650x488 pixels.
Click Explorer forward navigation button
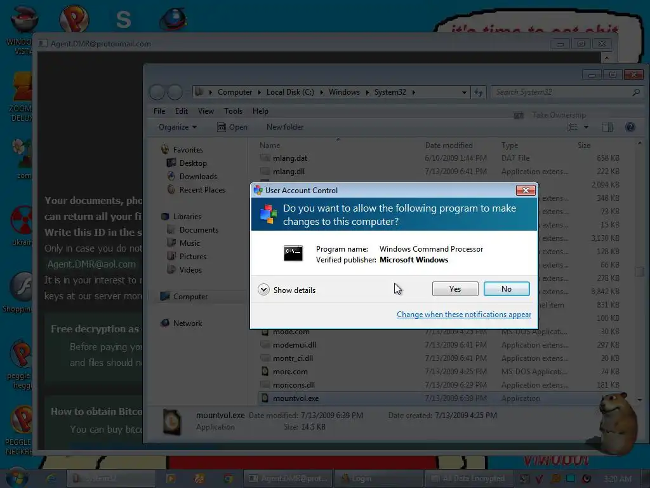coord(175,92)
